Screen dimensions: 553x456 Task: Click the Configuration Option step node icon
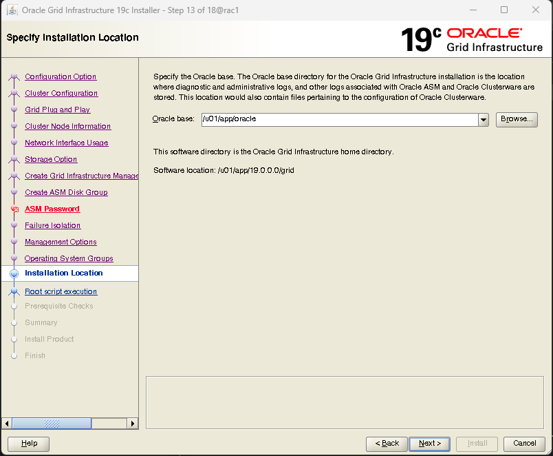14,76
